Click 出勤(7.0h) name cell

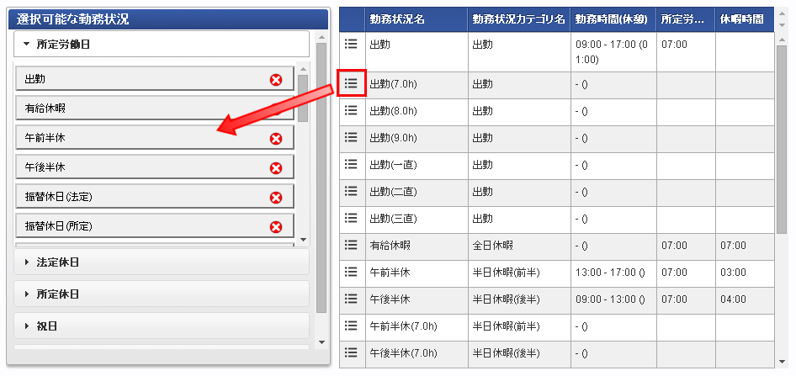pyautogui.click(x=417, y=85)
